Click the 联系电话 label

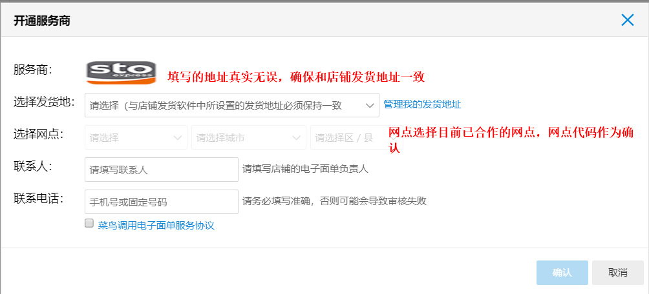[x=39, y=198]
